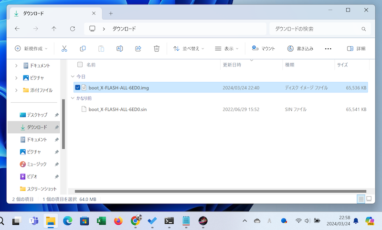Switch to large icons view layout
The image size is (382, 230).
click(x=369, y=199)
